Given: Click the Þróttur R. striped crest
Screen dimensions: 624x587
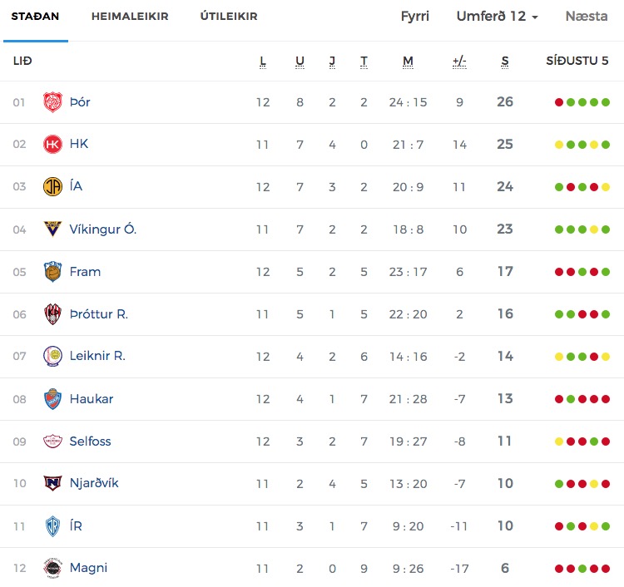Looking at the screenshot, I should click(52, 314).
